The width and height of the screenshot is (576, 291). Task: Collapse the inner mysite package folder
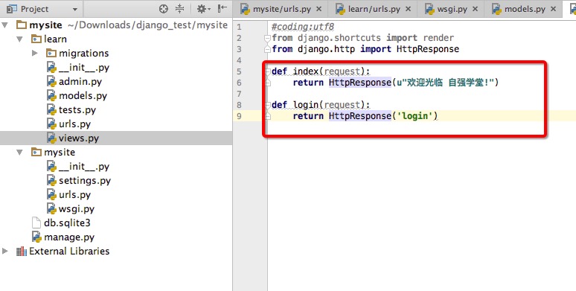[x=19, y=152]
